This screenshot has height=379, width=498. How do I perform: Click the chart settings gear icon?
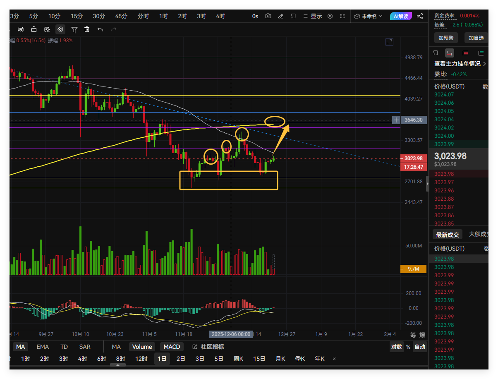330,16
